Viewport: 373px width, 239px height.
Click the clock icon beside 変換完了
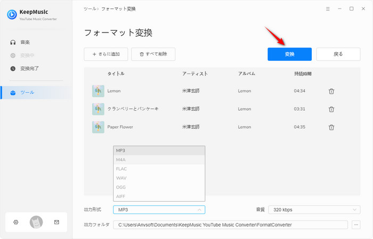click(13, 69)
